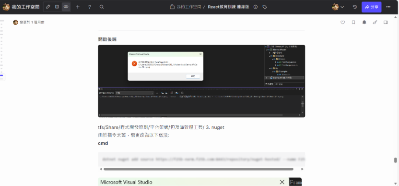The width and height of the screenshot is (399, 186).
Task: Open version history clock icon
Action: coord(355,7)
